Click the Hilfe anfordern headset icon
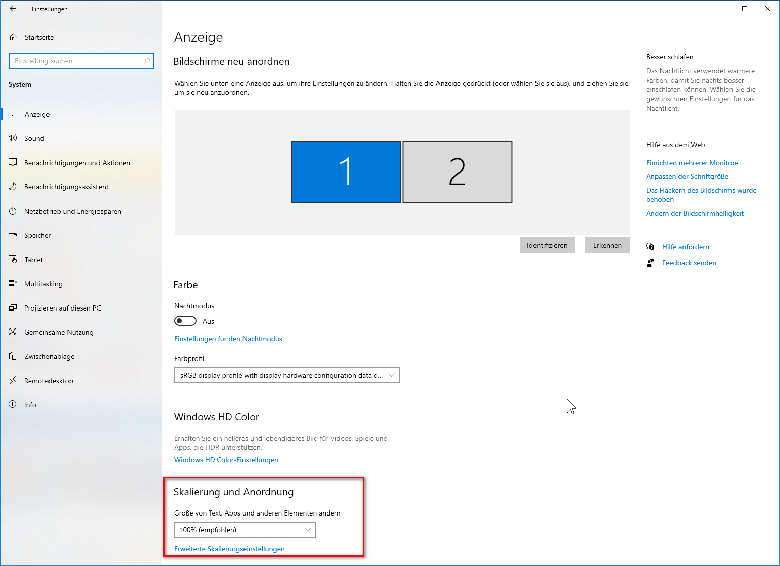The width and height of the screenshot is (780, 566). pos(651,246)
